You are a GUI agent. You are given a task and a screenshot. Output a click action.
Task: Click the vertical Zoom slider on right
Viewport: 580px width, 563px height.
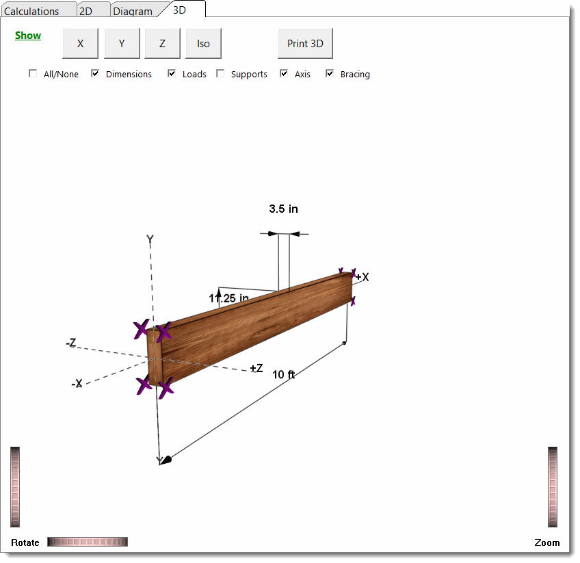(553, 486)
